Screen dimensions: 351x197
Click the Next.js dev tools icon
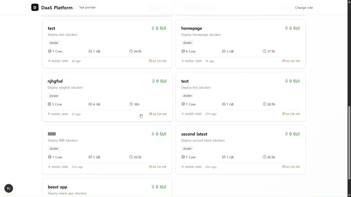click(x=9, y=188)
